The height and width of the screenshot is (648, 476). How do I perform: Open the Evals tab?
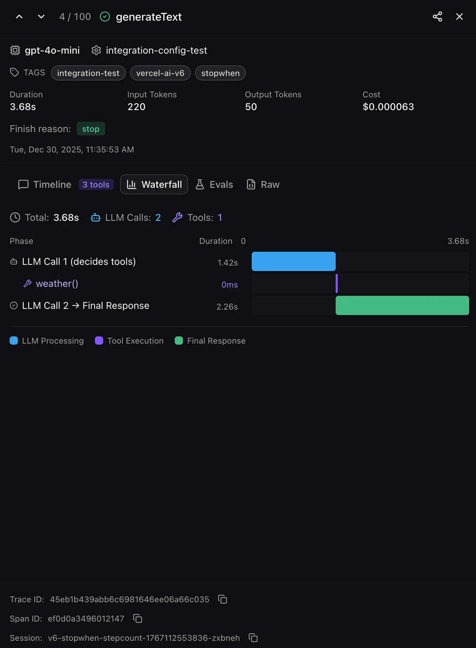(214, 184)
